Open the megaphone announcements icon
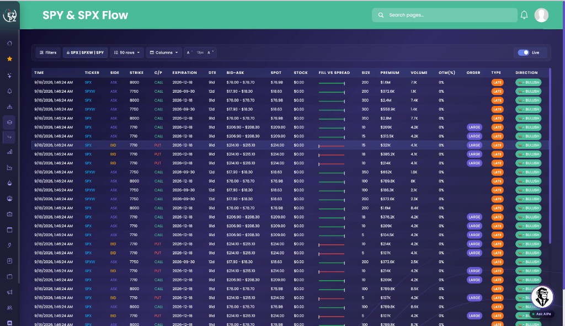The image size is (565, 326). (x=10, y=292)
